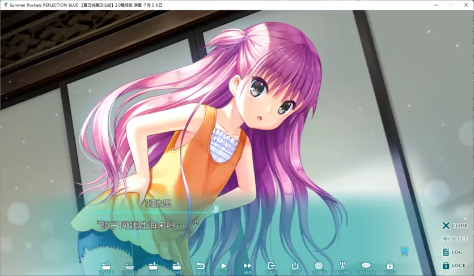Open the SAVE menu
Viewport: 474px width, 276px height.
(153, 268)
